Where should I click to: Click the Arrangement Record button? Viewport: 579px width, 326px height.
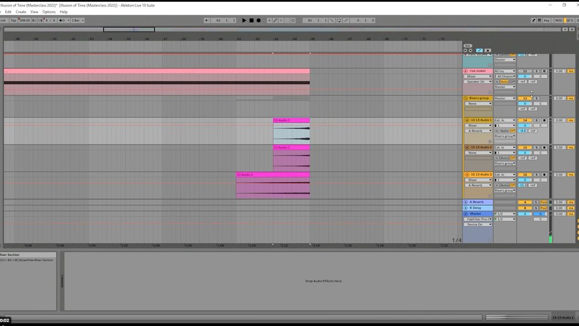point(259,20)
